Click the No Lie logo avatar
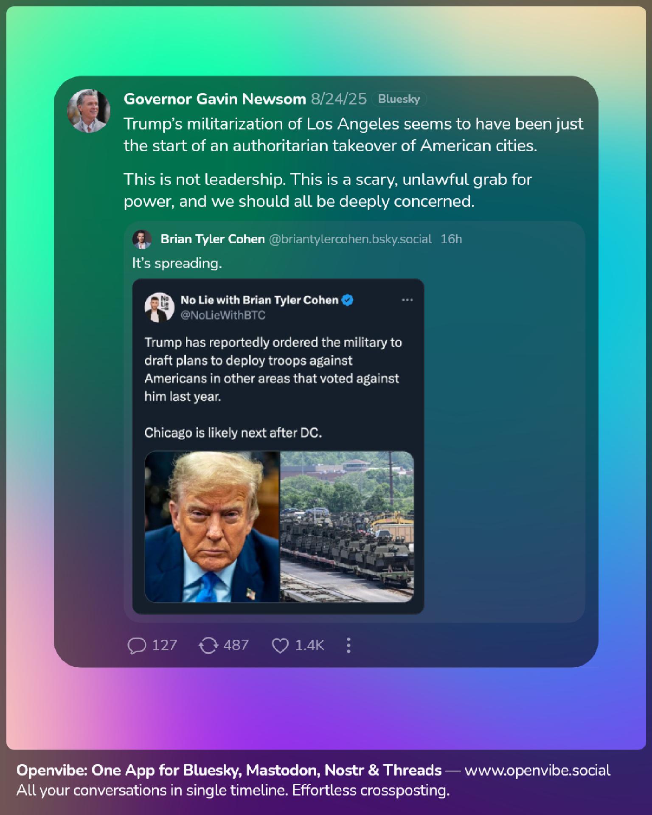The width and height of the screenshot is (652, 815). (159, 307)
